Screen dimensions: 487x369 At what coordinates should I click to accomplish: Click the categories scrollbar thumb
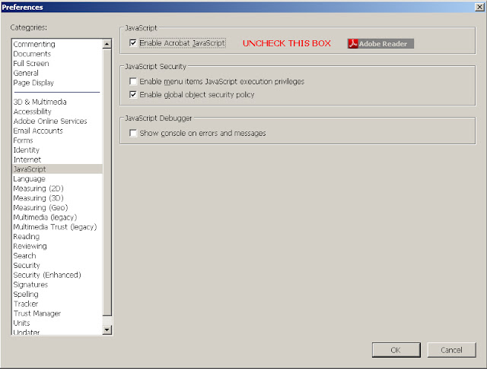(x=107, y=182)
